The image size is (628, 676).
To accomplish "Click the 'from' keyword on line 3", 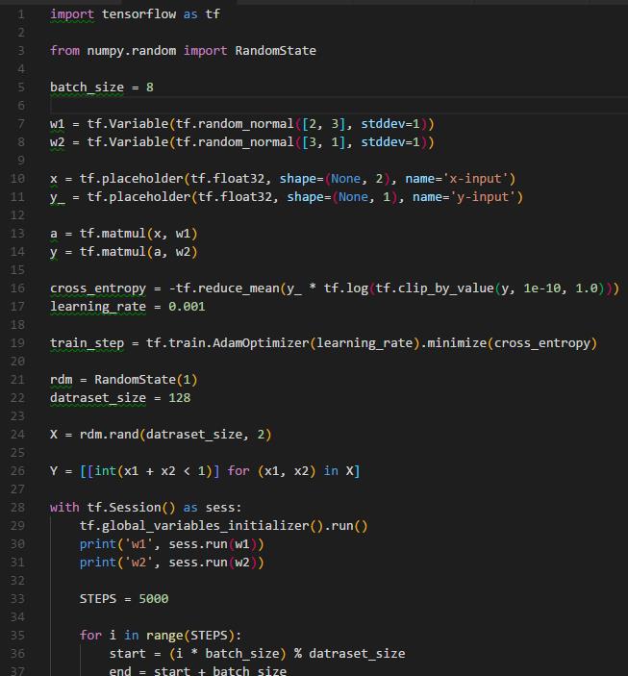I will pos(64,50).
